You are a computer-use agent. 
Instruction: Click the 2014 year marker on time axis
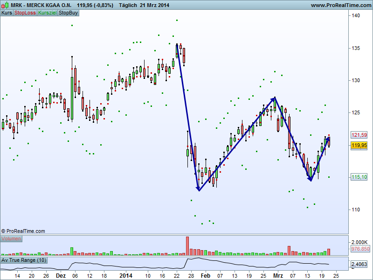[125, 276]
